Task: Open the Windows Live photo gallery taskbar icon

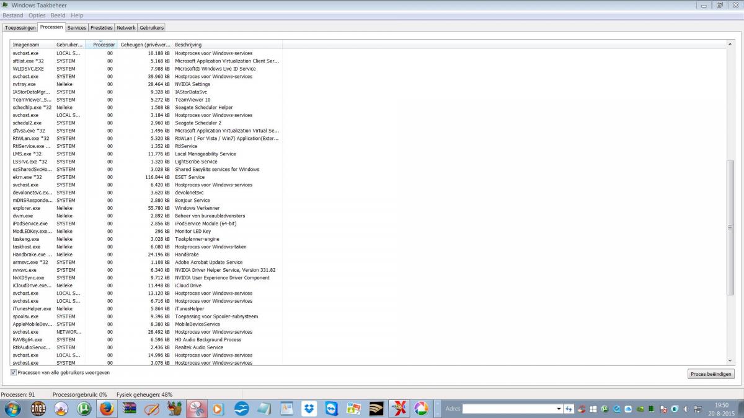Action: [354, 409]
